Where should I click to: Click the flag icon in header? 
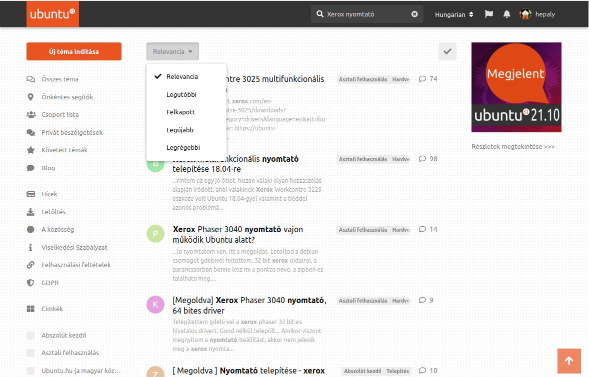[x=488, y=14]
